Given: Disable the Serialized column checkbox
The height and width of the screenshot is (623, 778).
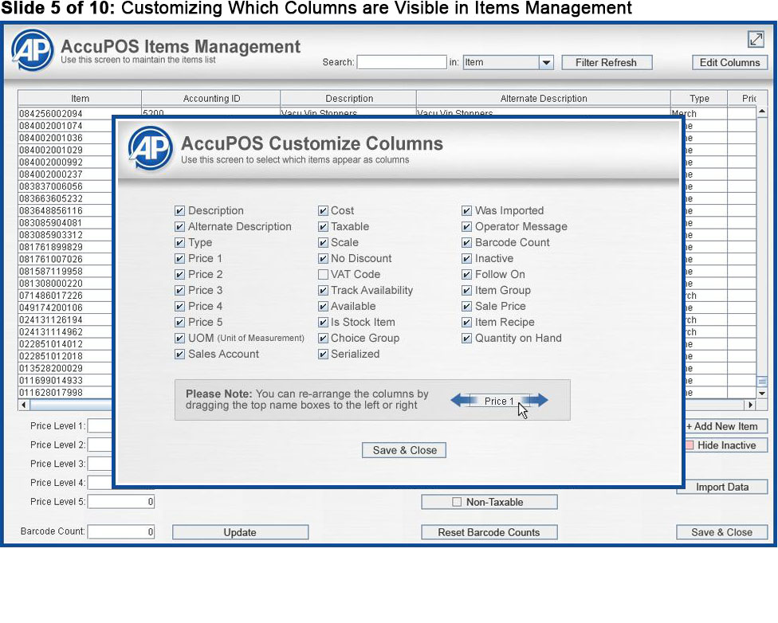Looking at the screenshot, I should (323, 355).
